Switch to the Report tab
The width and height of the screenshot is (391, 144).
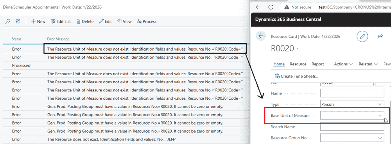(317, 64)
